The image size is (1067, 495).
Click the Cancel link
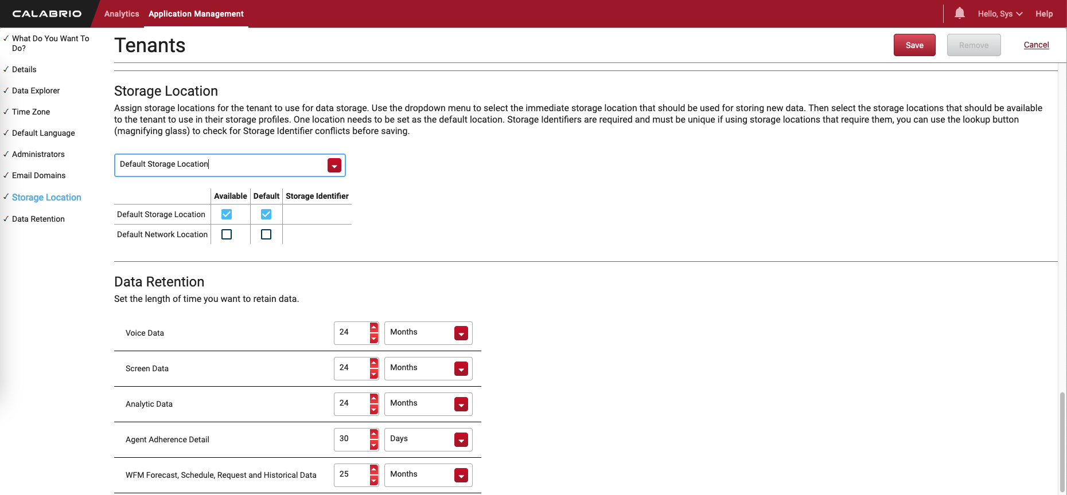(1036, 45)
